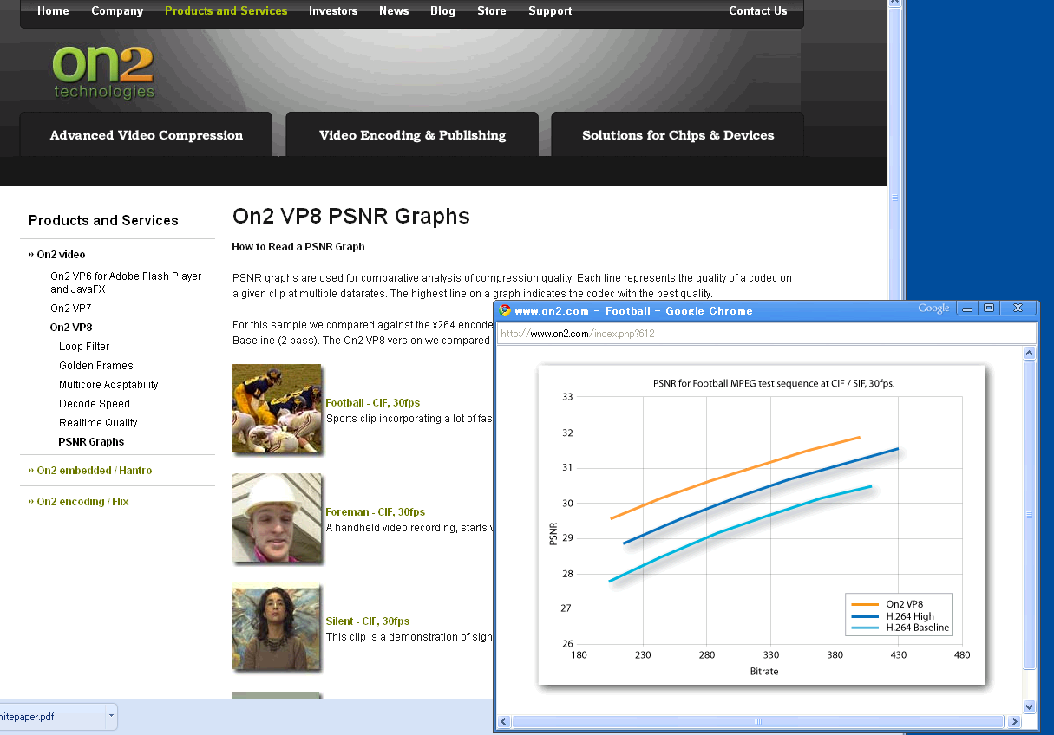Click the On2 VP8 sidebar link

click(x=71, y=328)
